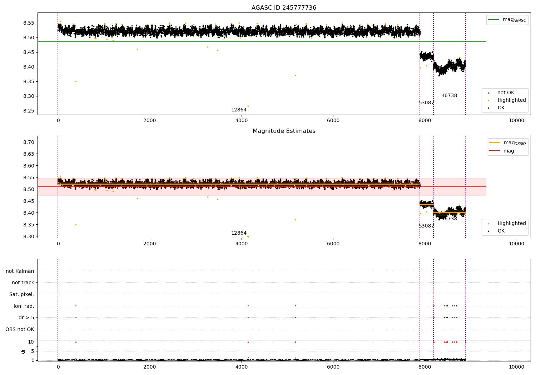Click the 53087 label in the middle plot
Image resolution: width=536 pixels, height=375 pixels.
[x=426, y=226]
